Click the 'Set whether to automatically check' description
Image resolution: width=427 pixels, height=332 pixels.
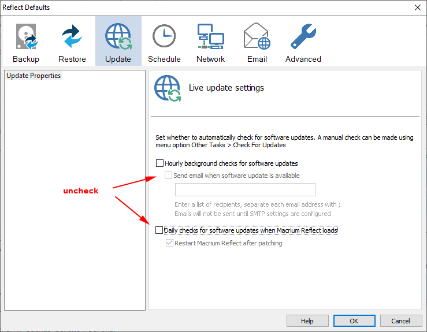pyautogui.click(x=284, y=141)
